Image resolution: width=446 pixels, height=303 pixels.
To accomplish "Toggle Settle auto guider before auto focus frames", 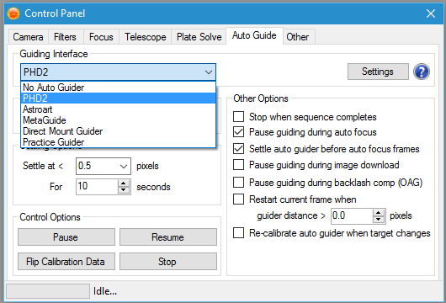I will coord(238,149).
